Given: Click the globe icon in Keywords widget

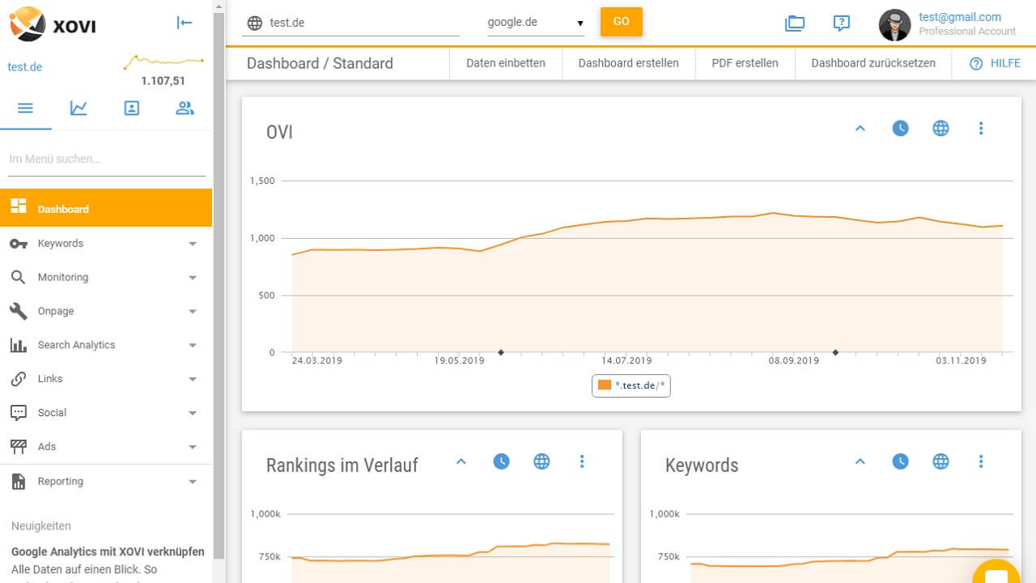Looking at the screenshot, I should (x=940, y=462).
